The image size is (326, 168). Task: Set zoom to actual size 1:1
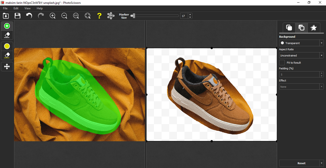click(x=76, y=16)
